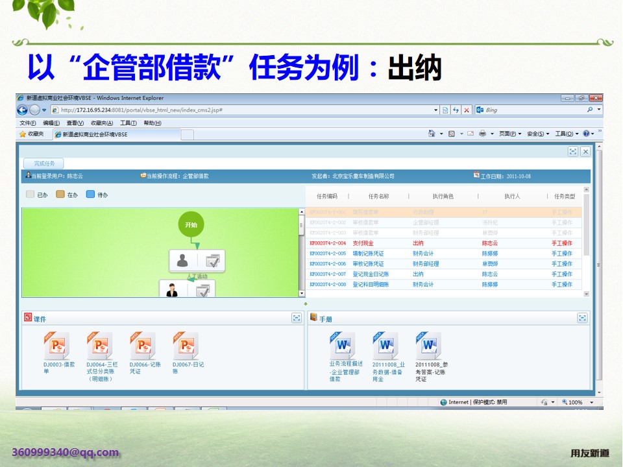
Task: Click the 已办 gray legend swatch
Action: coord(31,194)
